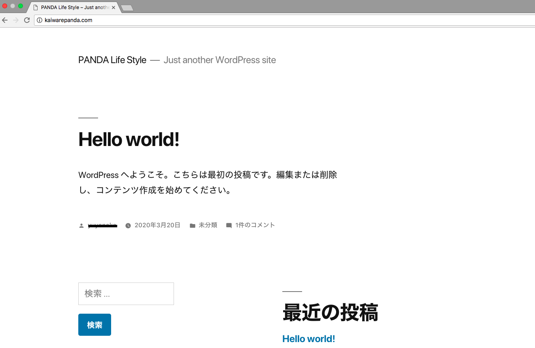Click the comment bubble icon
This screenshot has height=348, width=535.
click(x=229, y=226)
